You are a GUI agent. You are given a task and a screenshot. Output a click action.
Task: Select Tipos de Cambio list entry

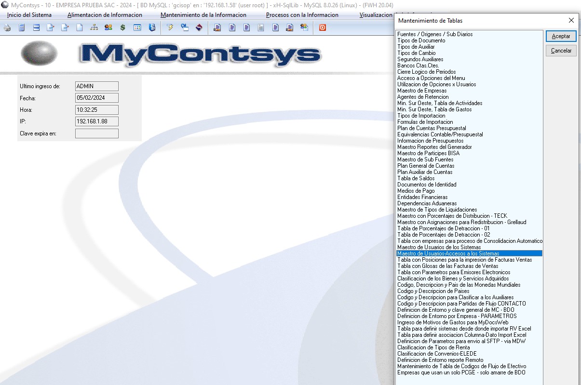click(x=416, y=53)
